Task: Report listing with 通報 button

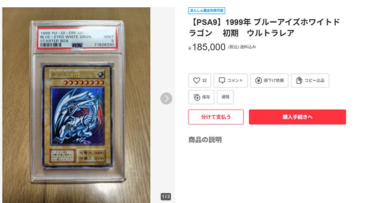Action: pyautogui.click(x=225, y=97)
